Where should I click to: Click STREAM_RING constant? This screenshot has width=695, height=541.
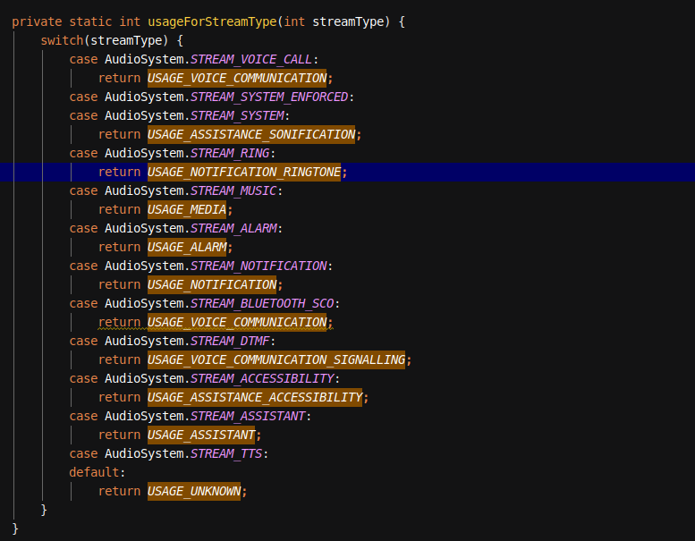(x=230, y=153)
